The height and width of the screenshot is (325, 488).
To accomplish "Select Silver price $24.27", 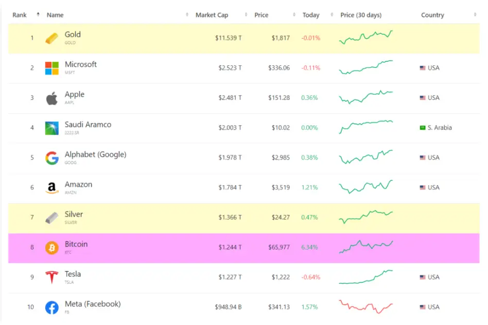I will click(x=281, y=218).
